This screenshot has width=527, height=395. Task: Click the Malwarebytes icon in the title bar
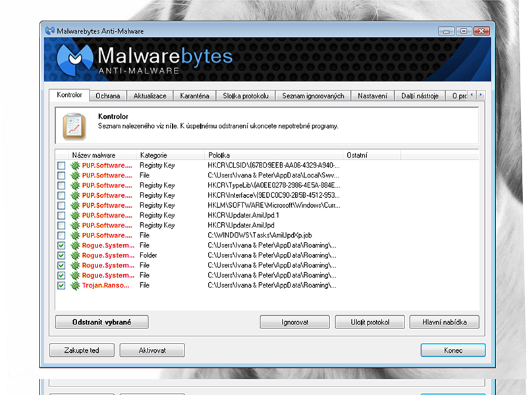(x=49, y=31)
